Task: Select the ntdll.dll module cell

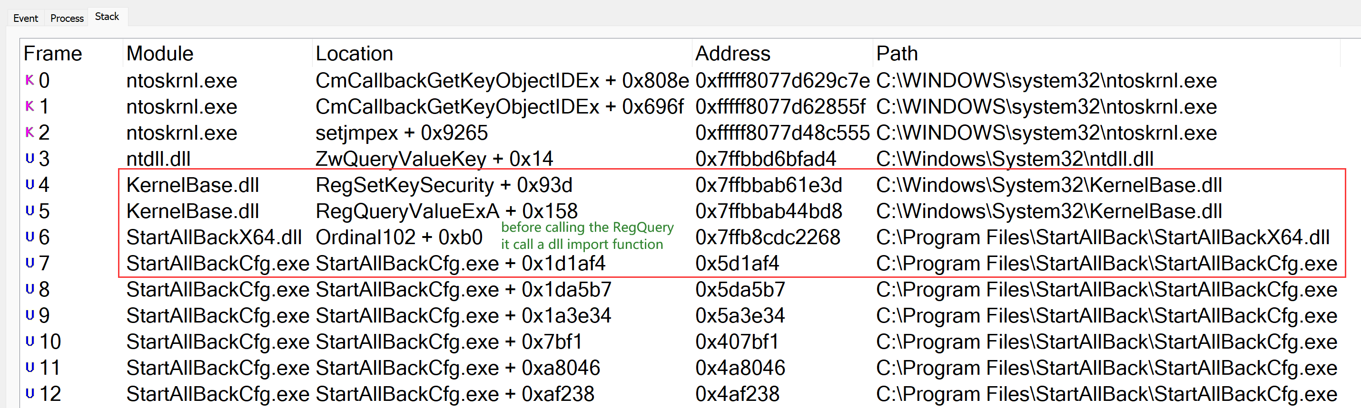Action: click(158, 159)
